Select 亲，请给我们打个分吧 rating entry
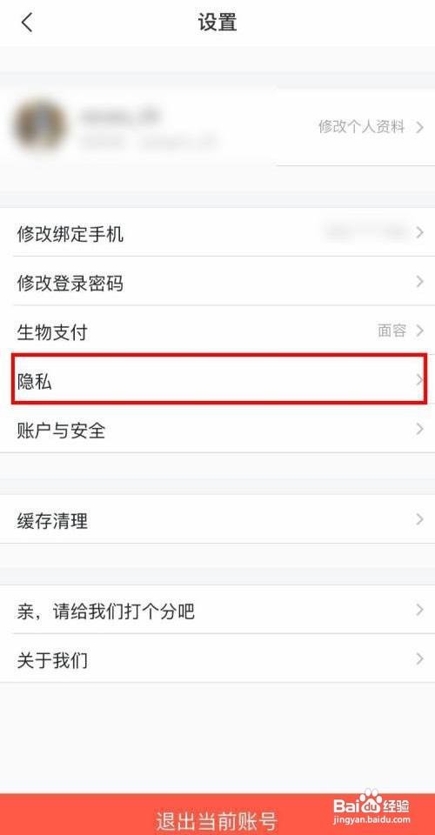This screenshot has width=435, height=835. 217,610
